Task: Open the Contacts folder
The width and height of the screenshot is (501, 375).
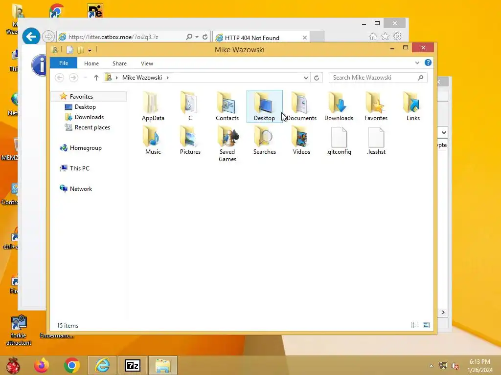Action: 227,106
